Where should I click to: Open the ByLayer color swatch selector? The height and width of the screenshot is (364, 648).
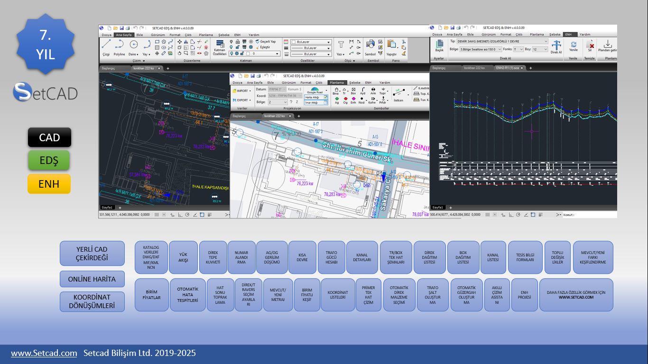tap(311, 42)
